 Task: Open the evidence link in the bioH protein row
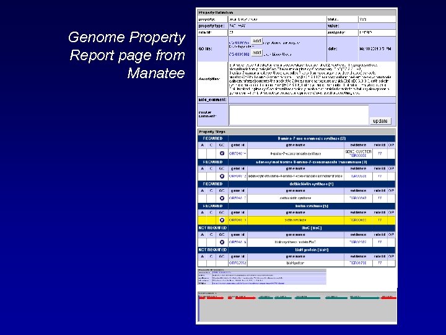click(x=358, y=263)
